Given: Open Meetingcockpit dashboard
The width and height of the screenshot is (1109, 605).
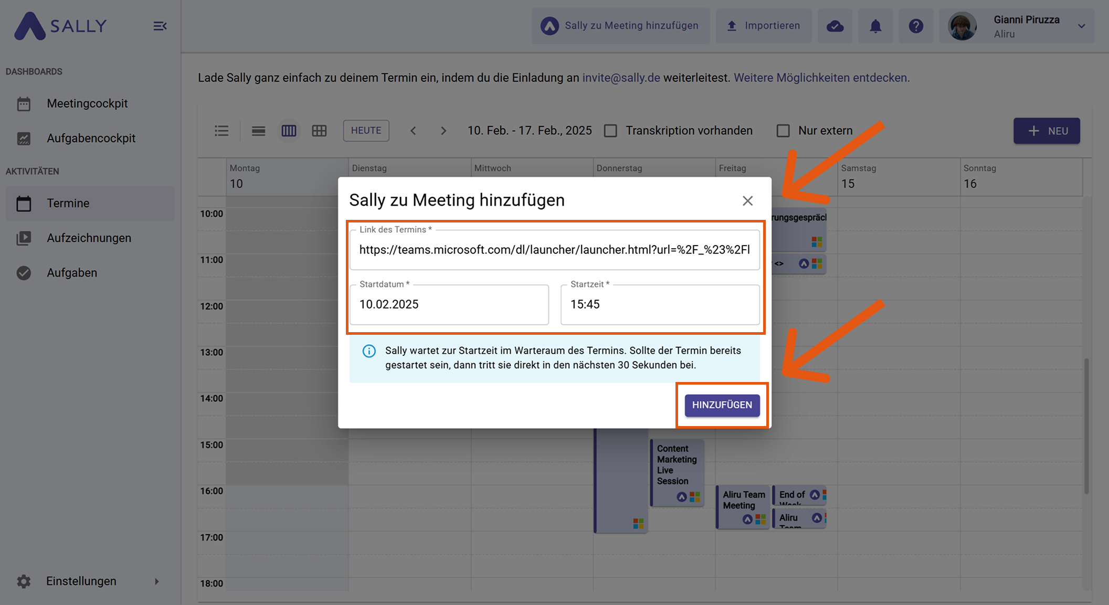Looking at the screenshot, I should click(87, 103).
